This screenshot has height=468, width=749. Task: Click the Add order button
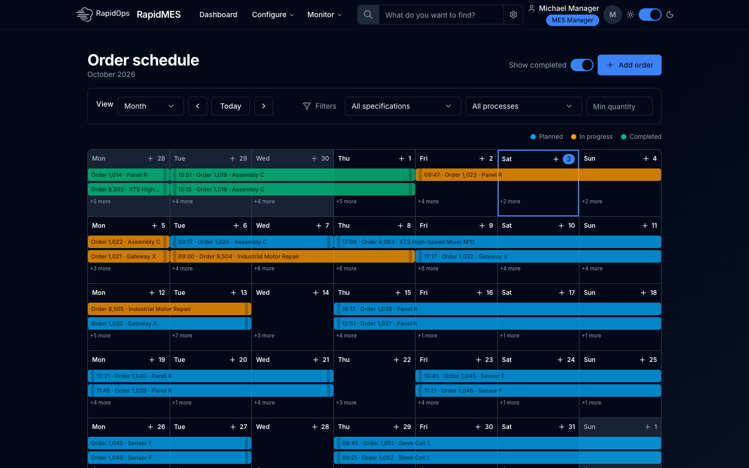629,65
